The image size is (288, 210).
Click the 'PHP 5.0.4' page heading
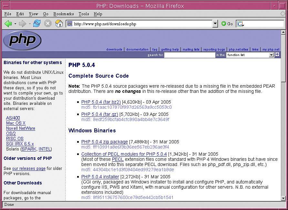click(82, 65)
